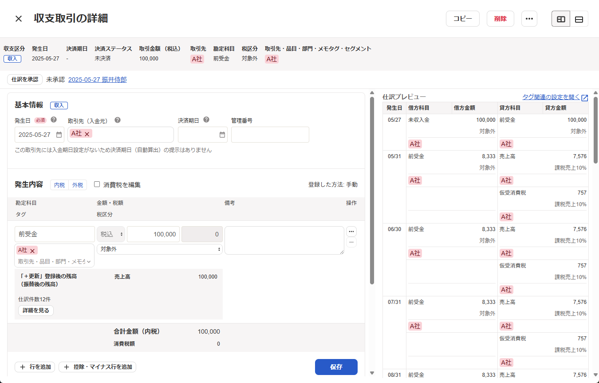
Task: Switch to side-by-side split layout view
Action: (561, 19)
